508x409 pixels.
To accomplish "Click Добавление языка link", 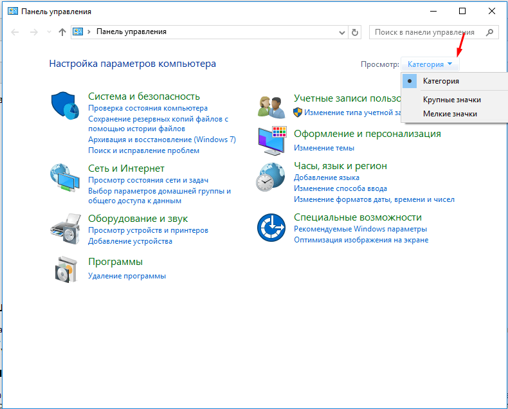I will [326, 177].
